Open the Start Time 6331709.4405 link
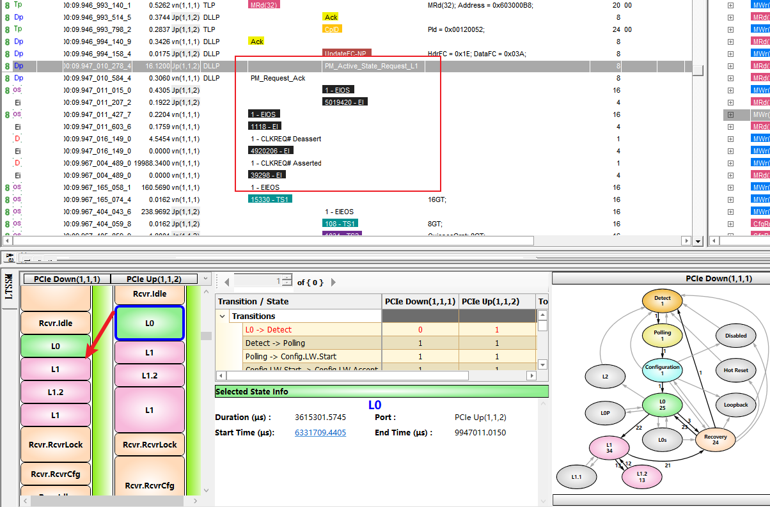The image size is (770, 507). pyautogui.click(x=320, y=433)
